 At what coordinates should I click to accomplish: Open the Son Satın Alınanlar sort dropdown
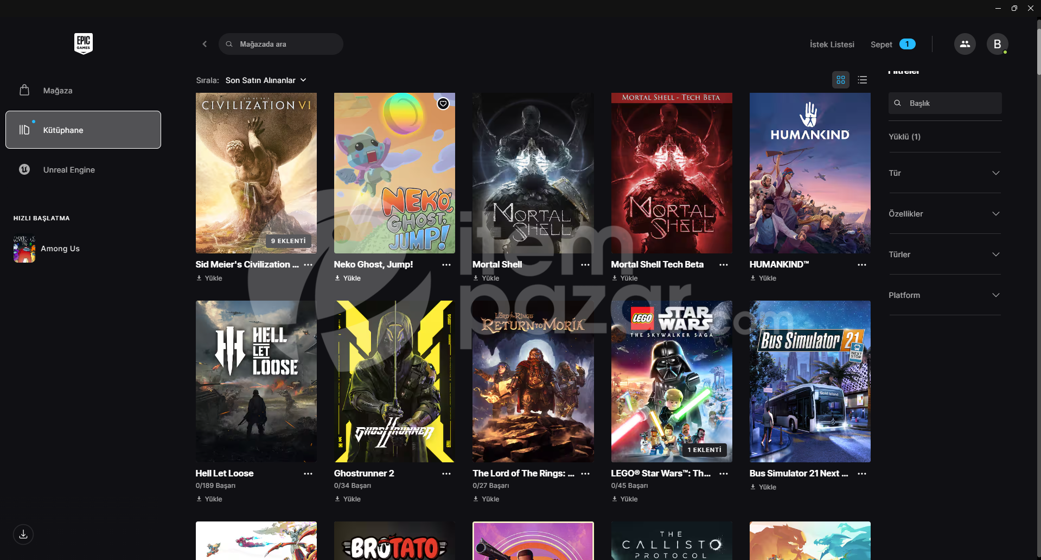point(266,80)
